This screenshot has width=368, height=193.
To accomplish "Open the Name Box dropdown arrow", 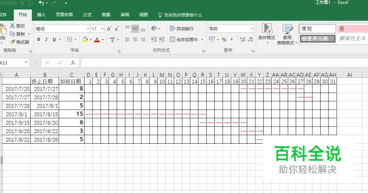I will coord(26,63).
